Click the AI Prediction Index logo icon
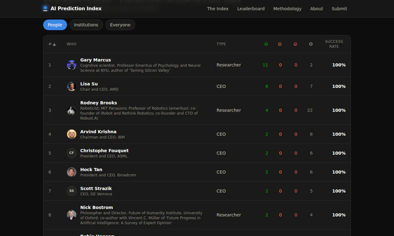This screenshot has height=236, width=394. 45,9
